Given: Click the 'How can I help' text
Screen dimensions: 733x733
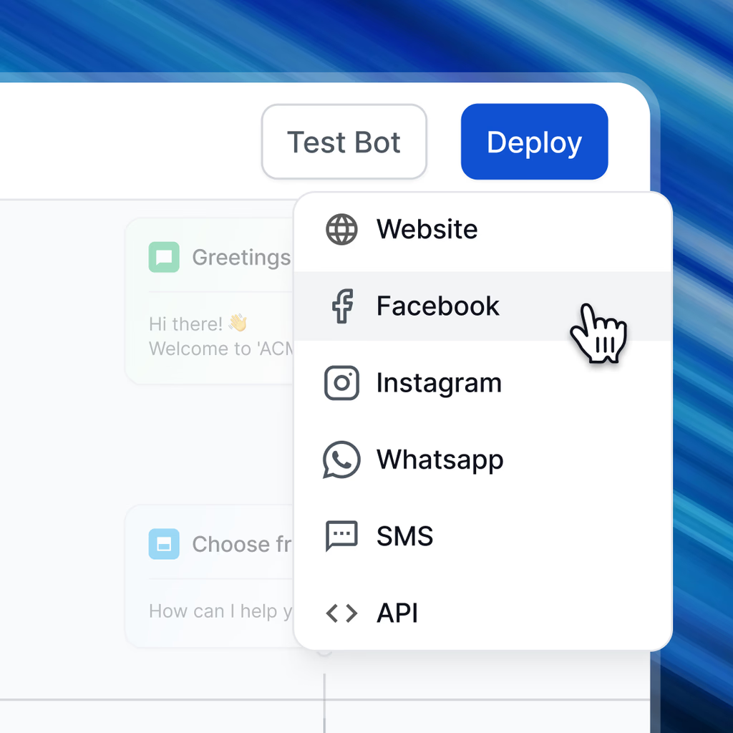Looking at the screenshot, I should [x=220, y=611].
